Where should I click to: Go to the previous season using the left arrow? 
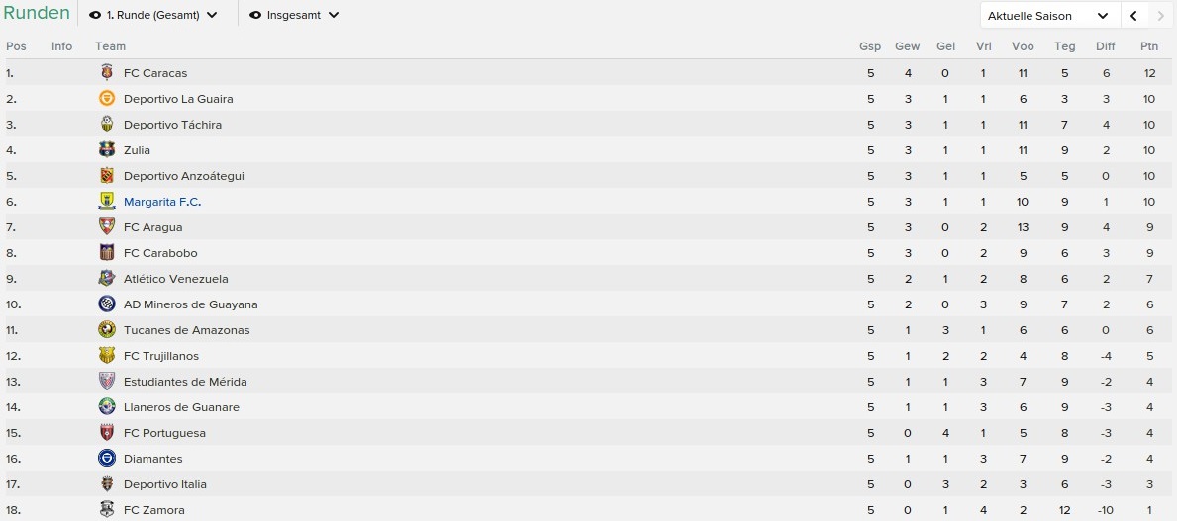[x=1133, y=15]
